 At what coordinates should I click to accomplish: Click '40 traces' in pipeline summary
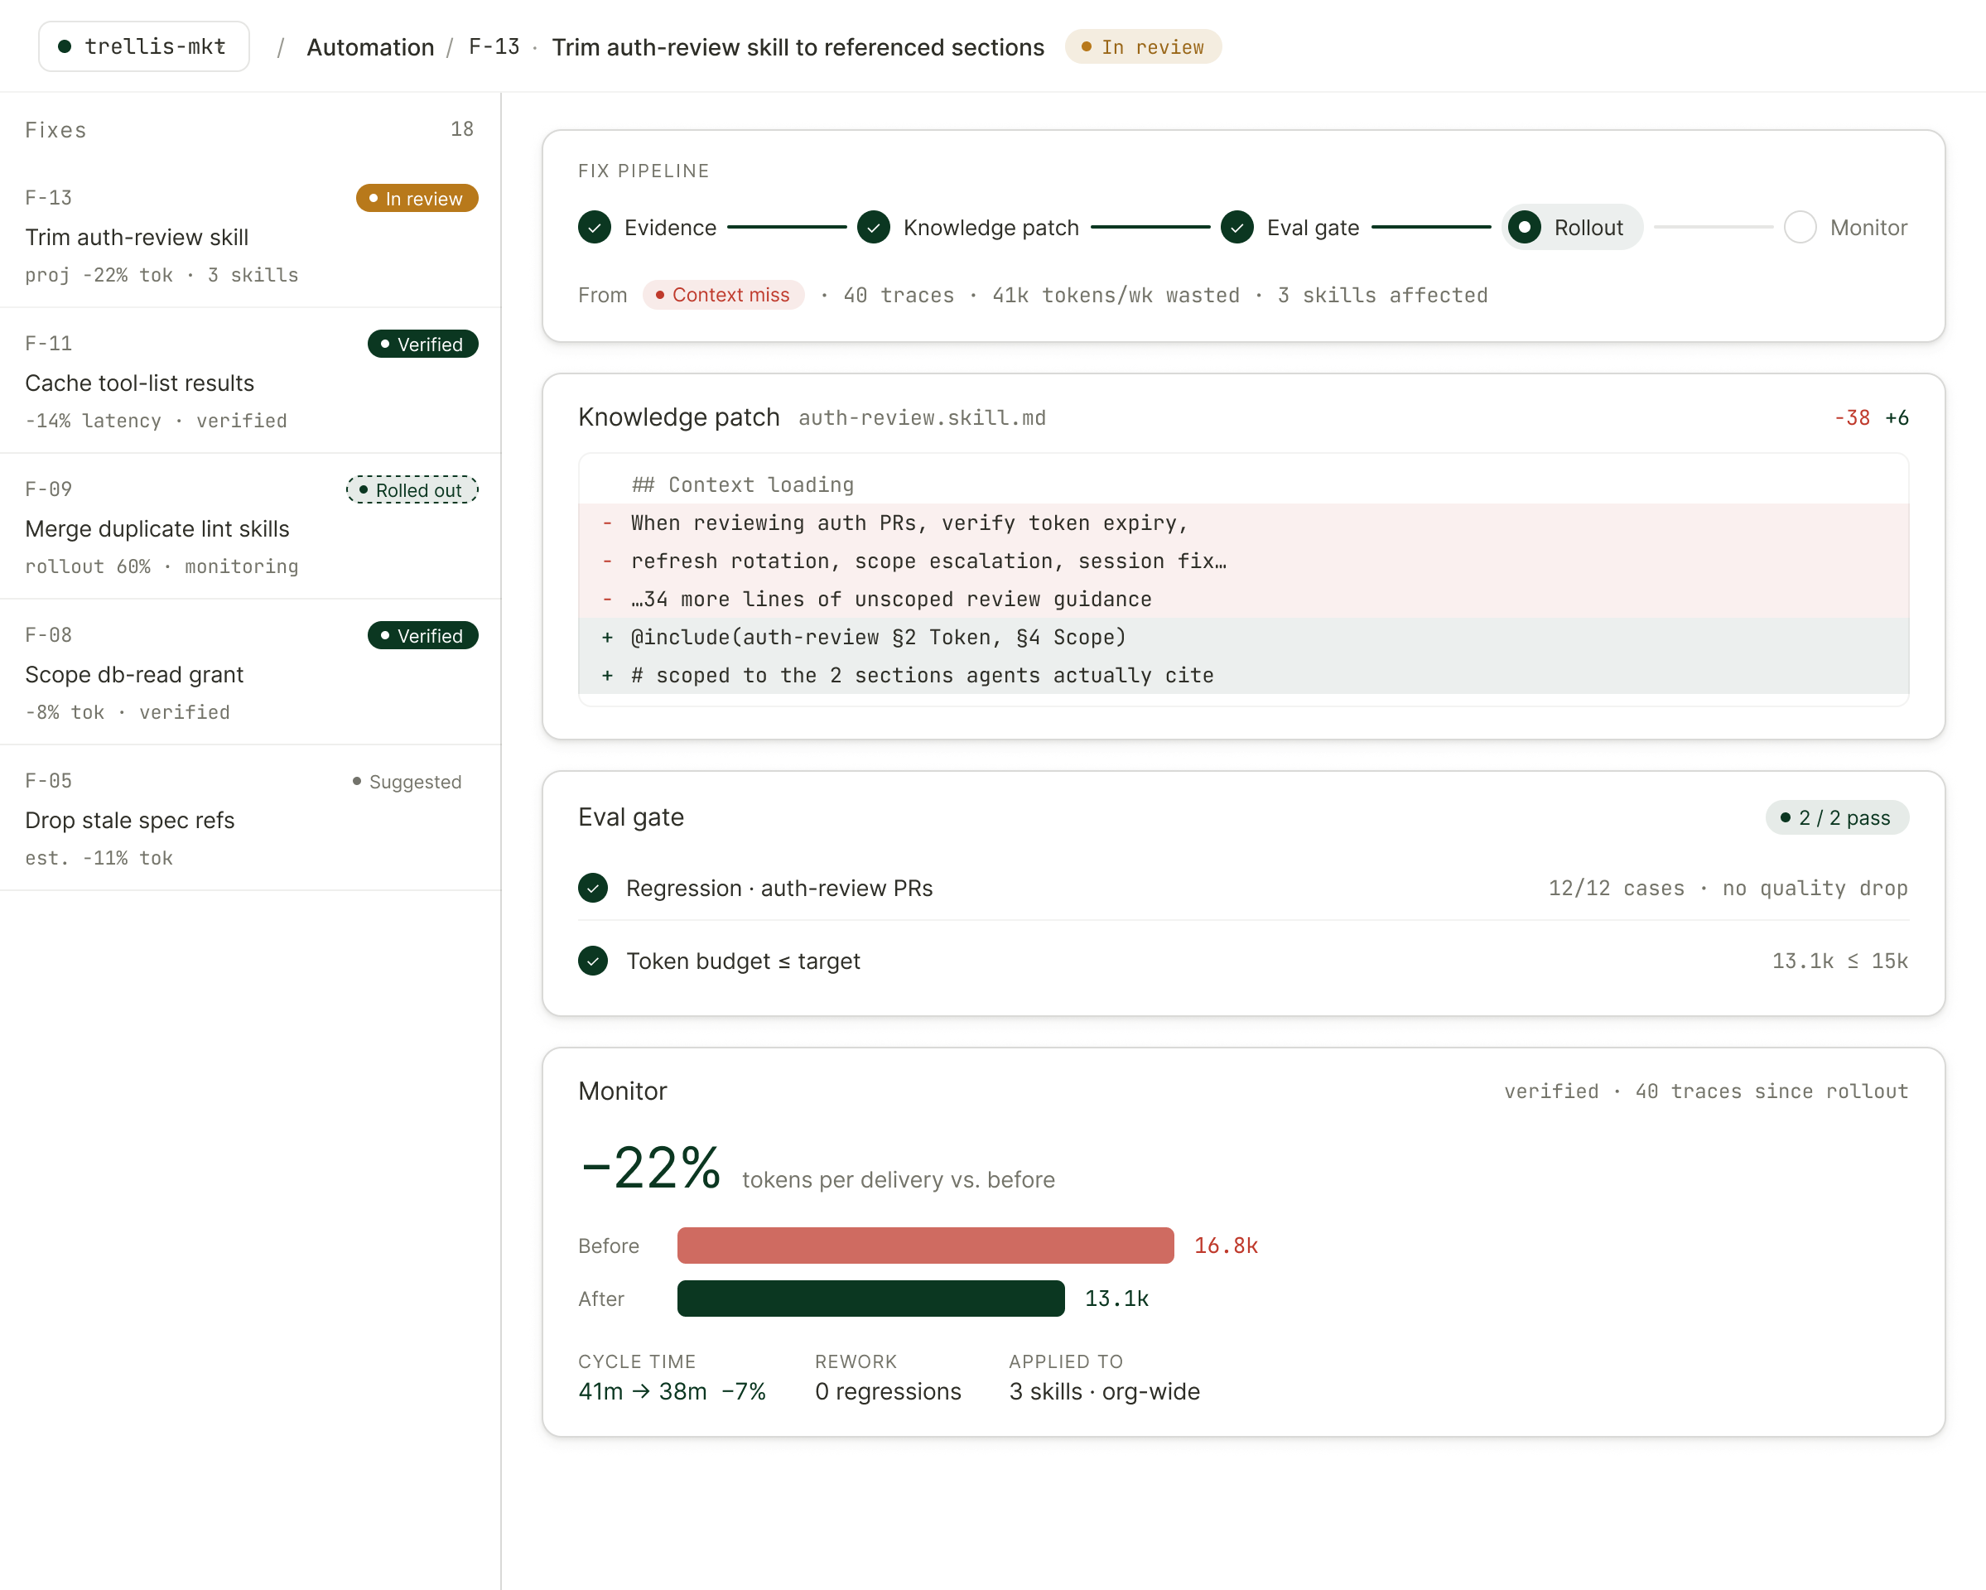pyautogui.click(x=898, y=295)
